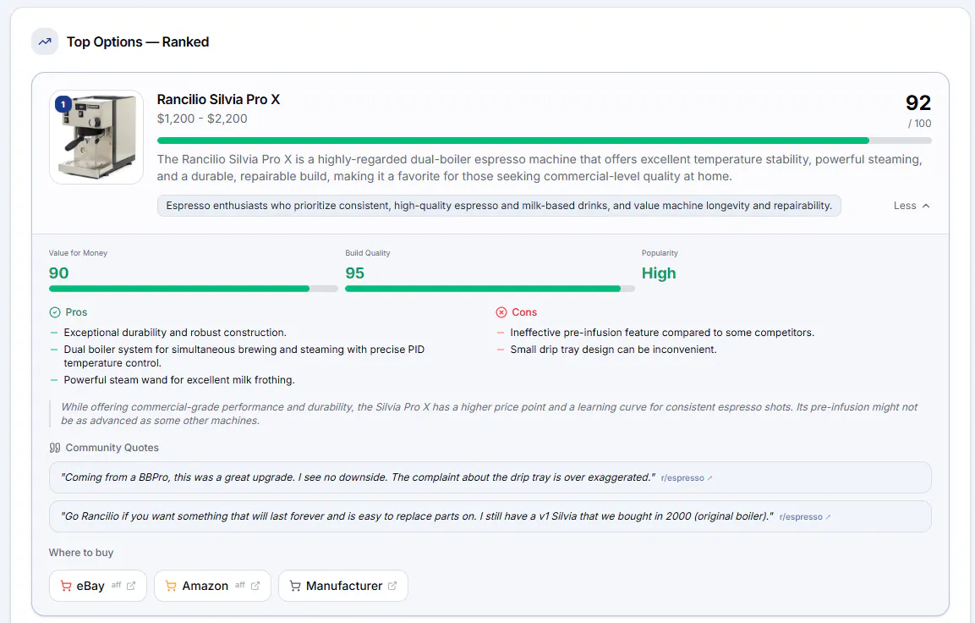Click the Community Quotes heading text
The height and width of the screenshot is (623, 975).
(x=112, y=448)
